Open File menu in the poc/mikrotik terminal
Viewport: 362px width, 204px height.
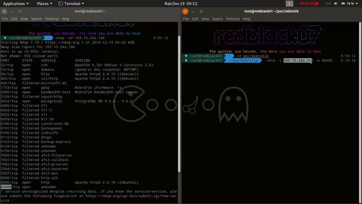pyautogui.click(x=186, y=19)
